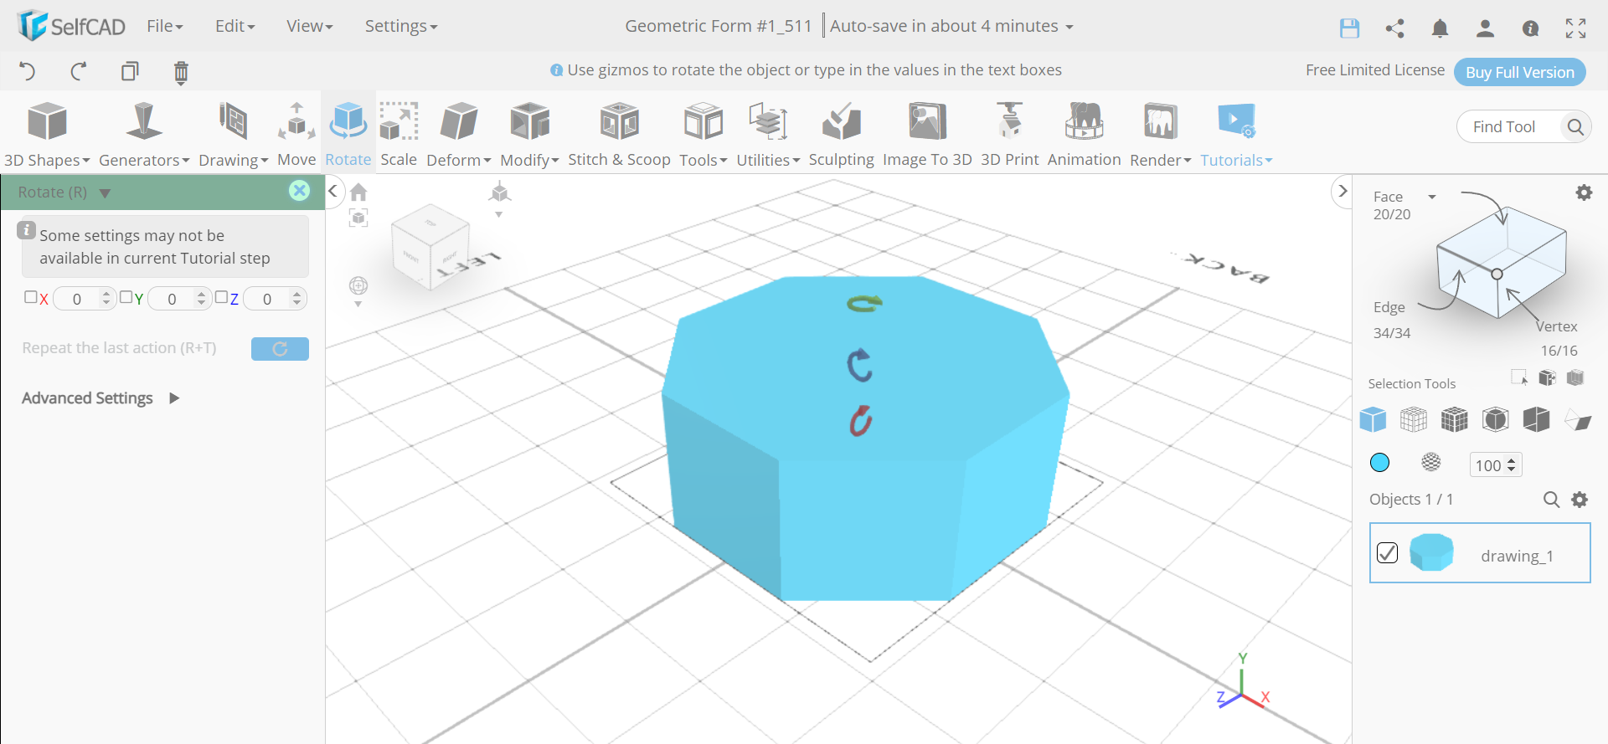
Task: Open the user account icon
Action: click(1485, 28)
